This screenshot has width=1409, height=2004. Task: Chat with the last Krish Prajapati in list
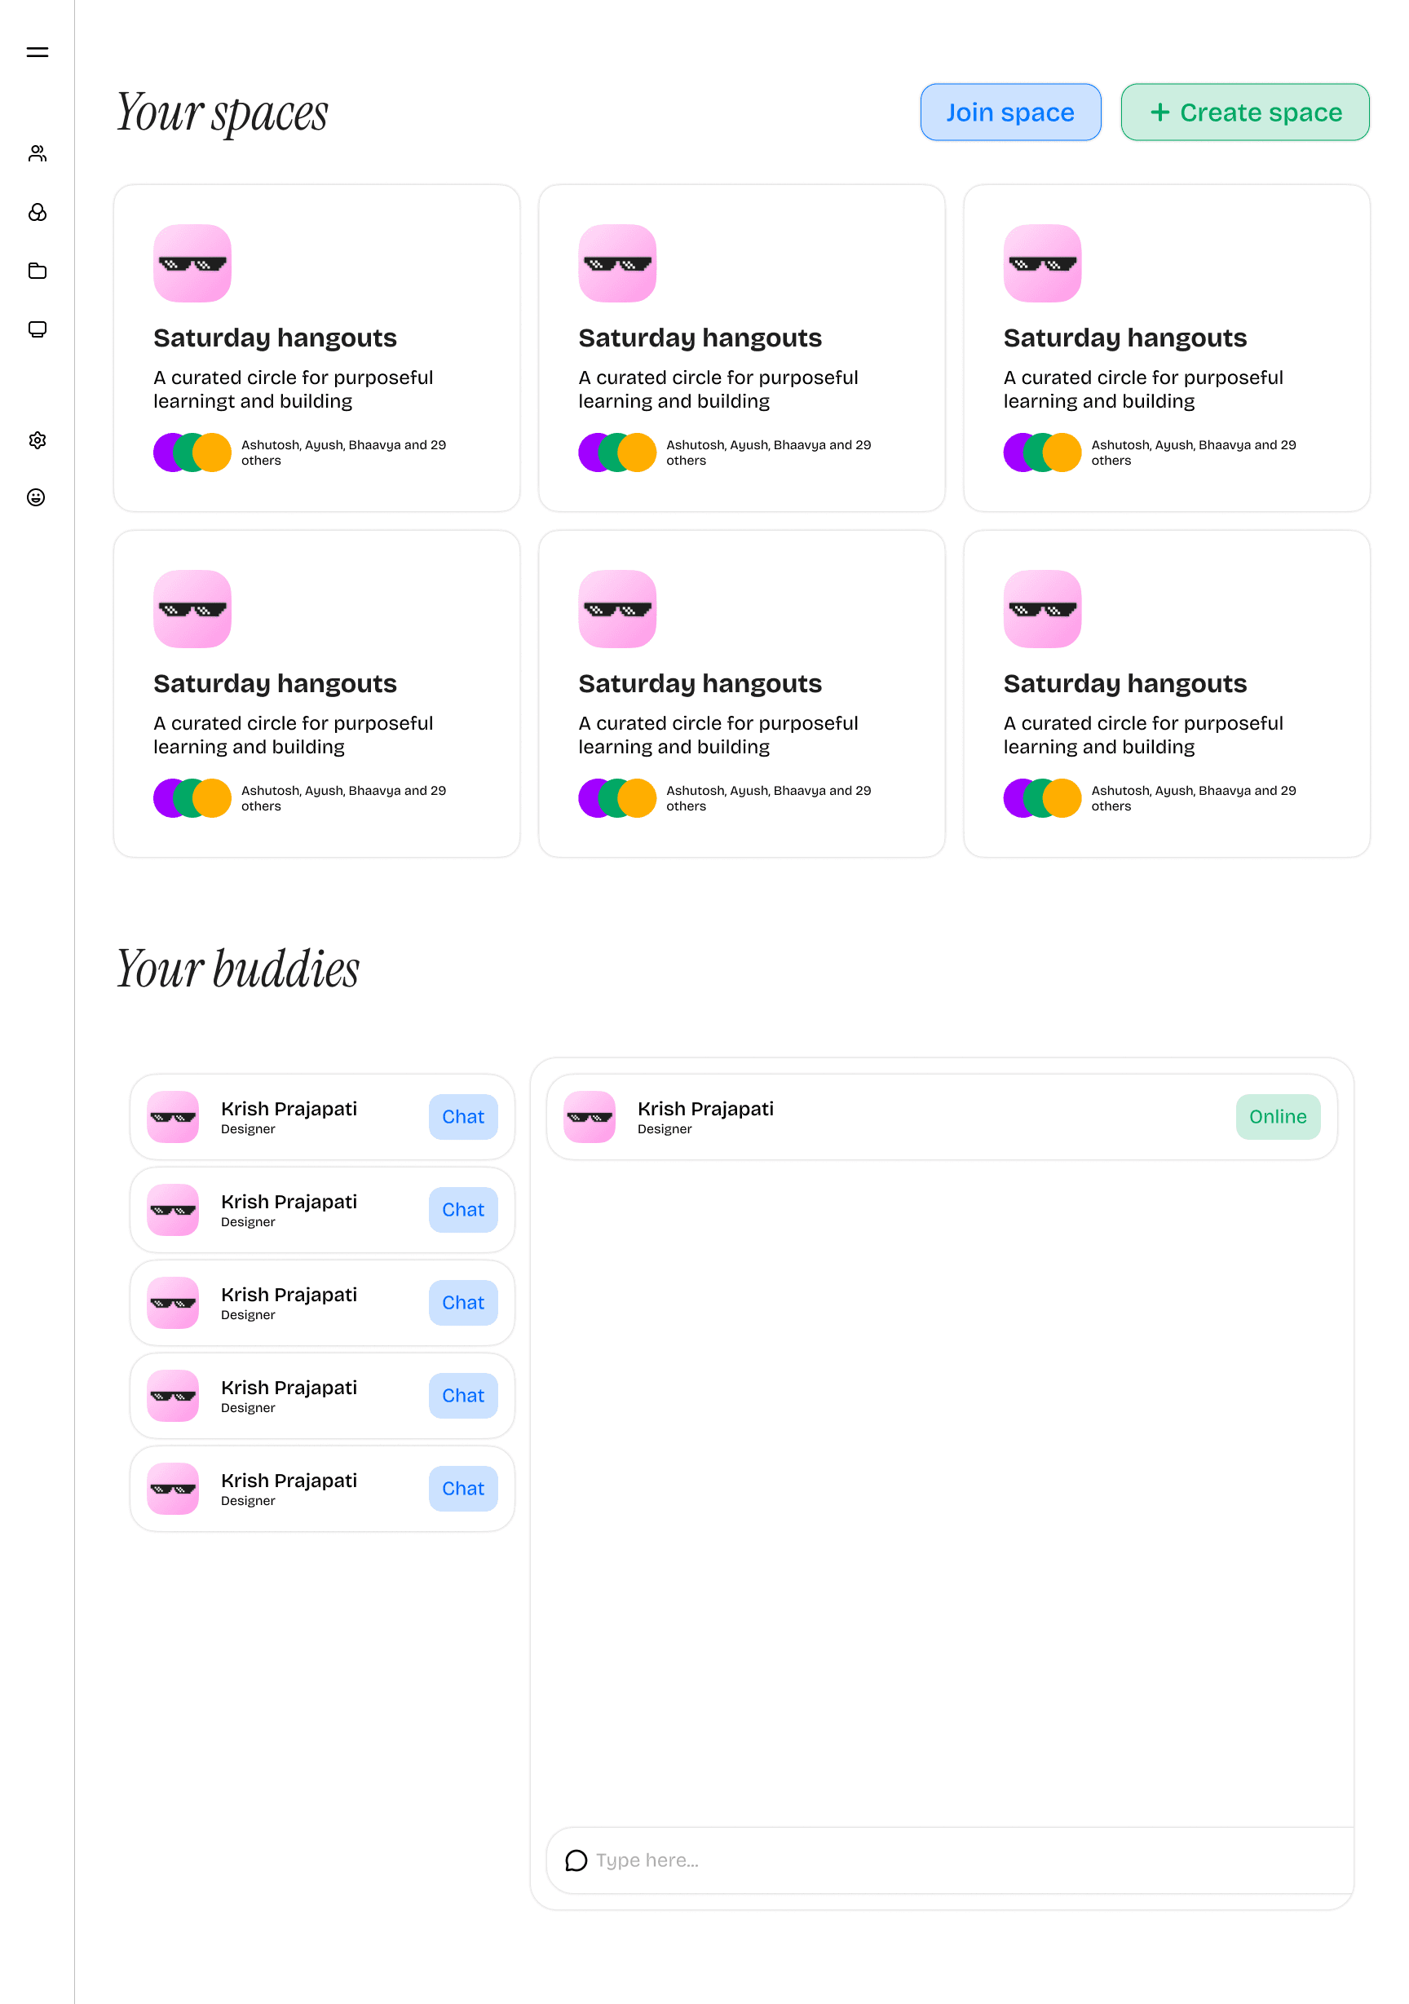462,1488
